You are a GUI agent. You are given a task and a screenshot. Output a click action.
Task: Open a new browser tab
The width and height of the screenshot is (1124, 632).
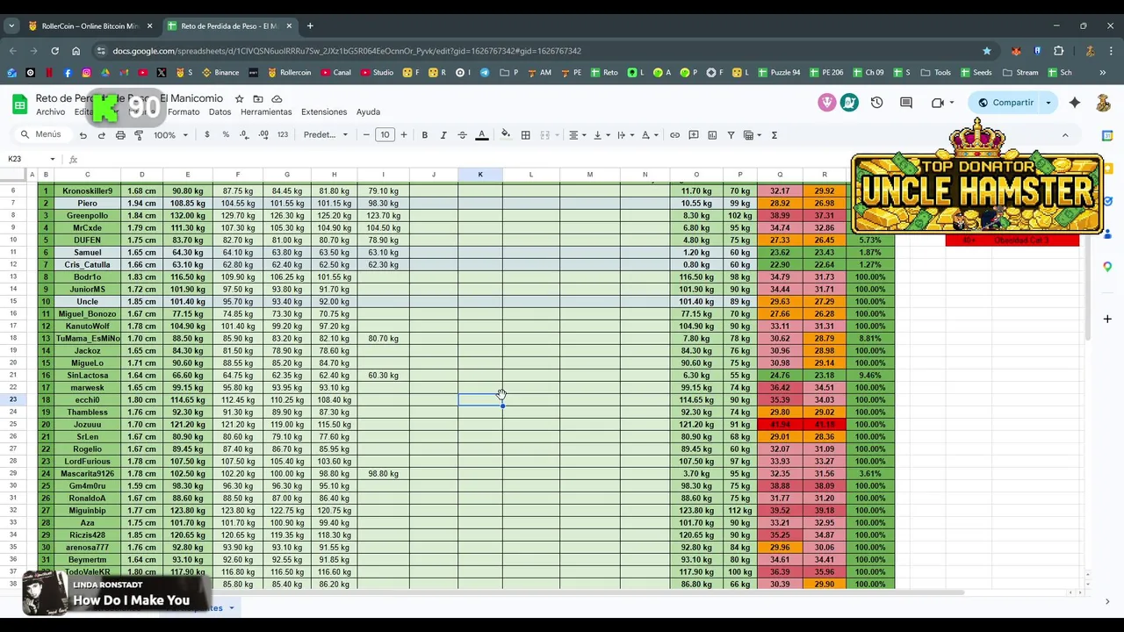click(310, 26)
